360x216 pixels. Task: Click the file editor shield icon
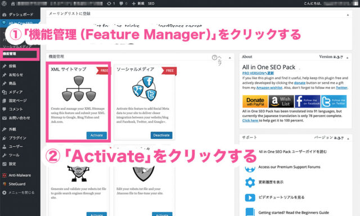click(x=143, y=173)
